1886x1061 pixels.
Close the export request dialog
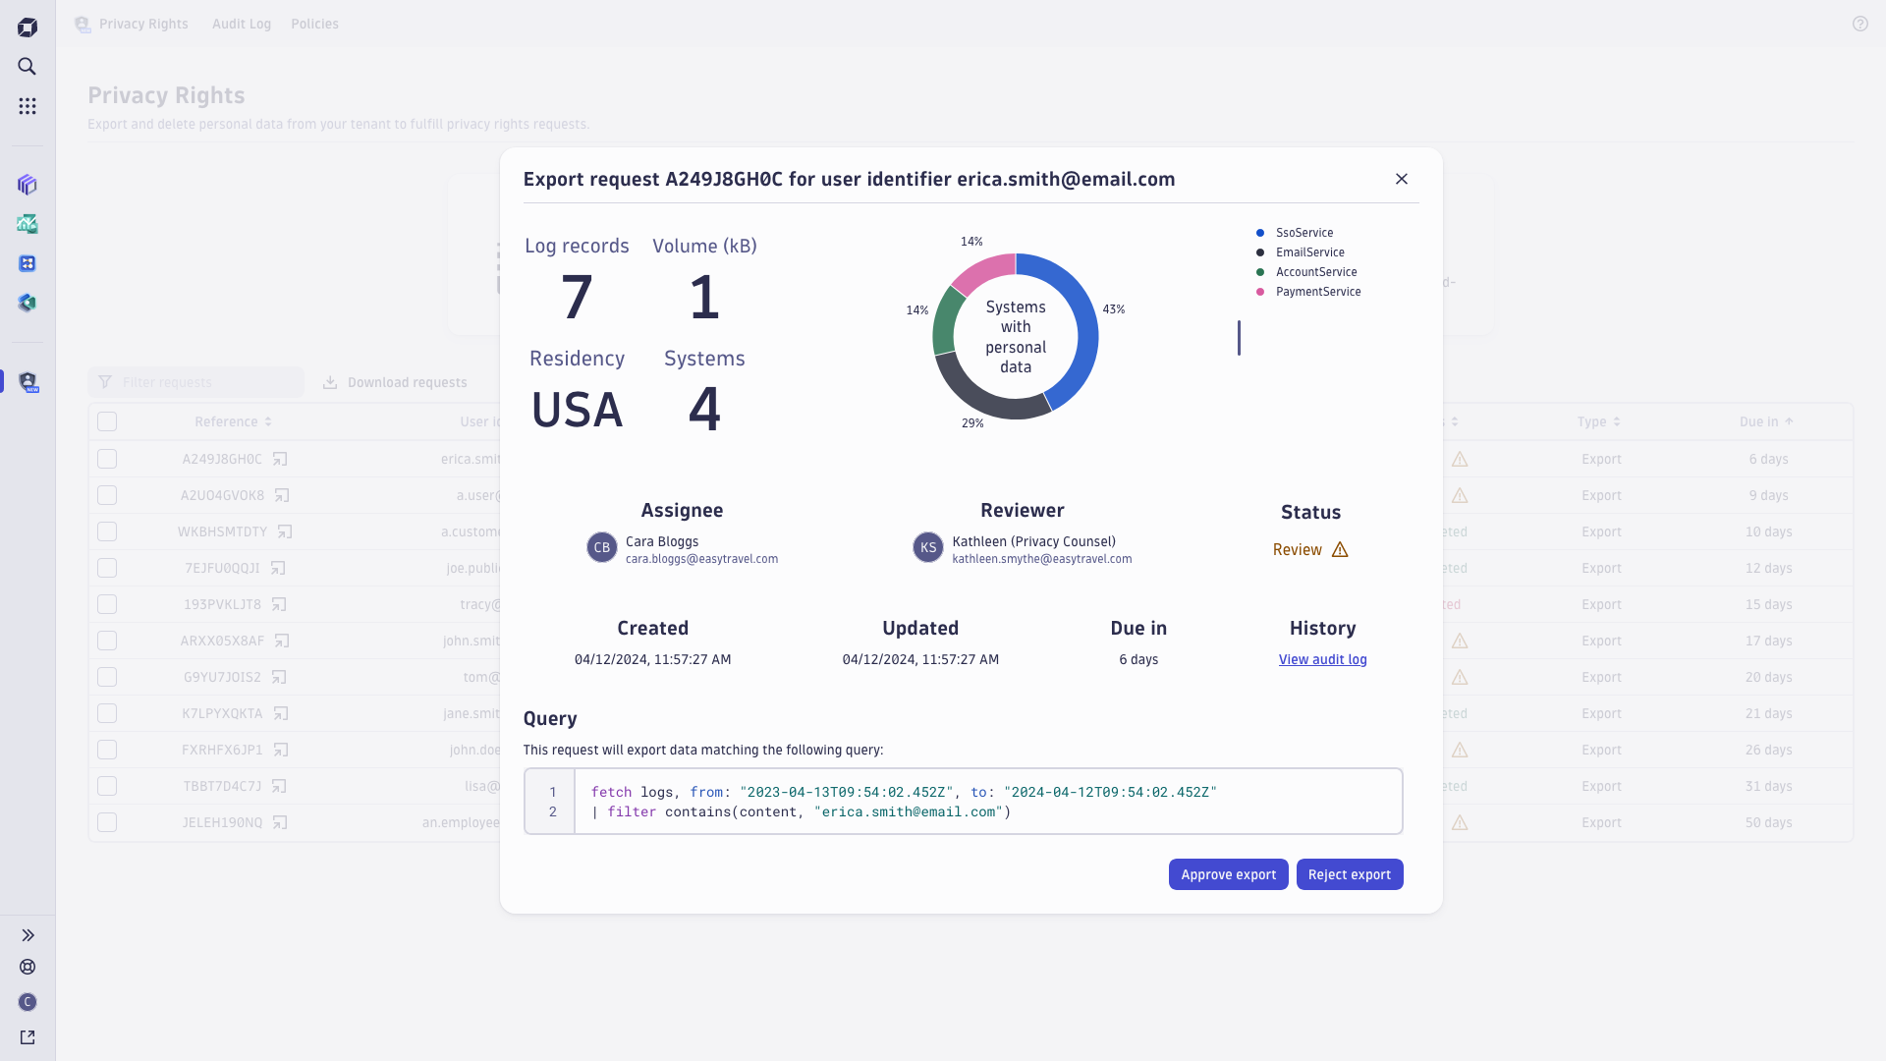click(x=1402, y=179)
